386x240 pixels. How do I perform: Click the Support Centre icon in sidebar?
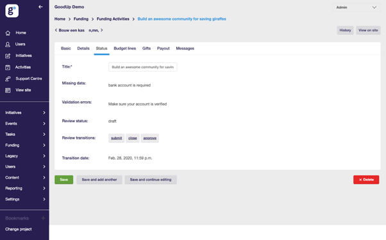[x=8, y=79]
